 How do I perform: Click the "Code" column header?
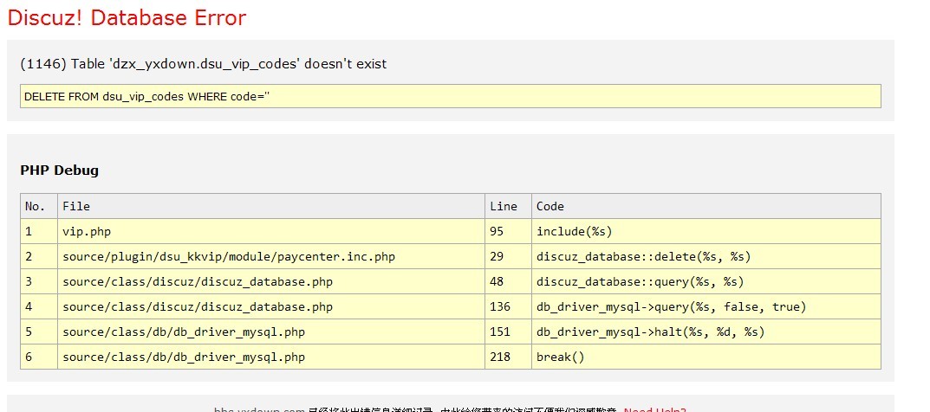click(550, 206)
